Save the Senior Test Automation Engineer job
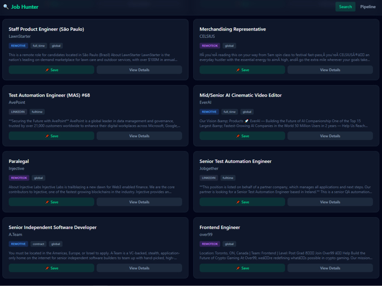382x286 pixels. pos(242,202)
